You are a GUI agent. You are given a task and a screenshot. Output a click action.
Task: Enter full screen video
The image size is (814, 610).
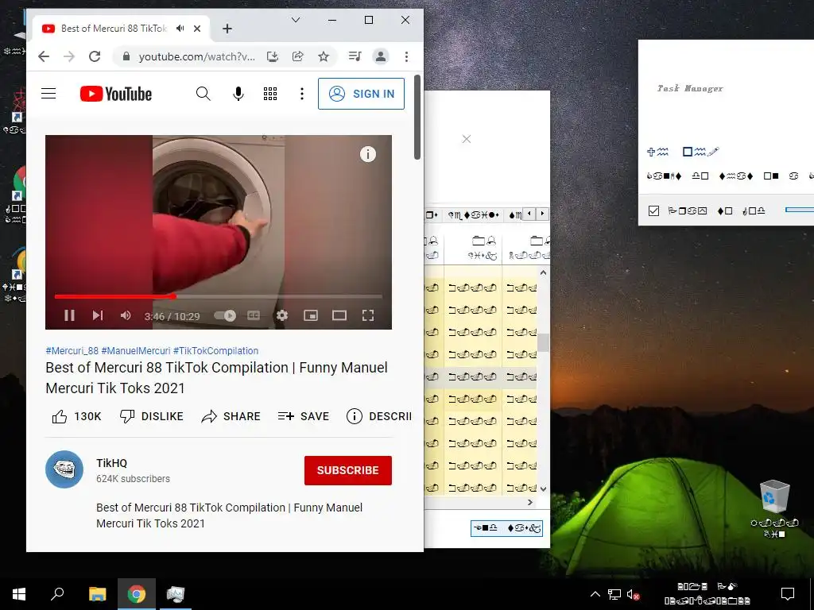click(x=368, y=315)
